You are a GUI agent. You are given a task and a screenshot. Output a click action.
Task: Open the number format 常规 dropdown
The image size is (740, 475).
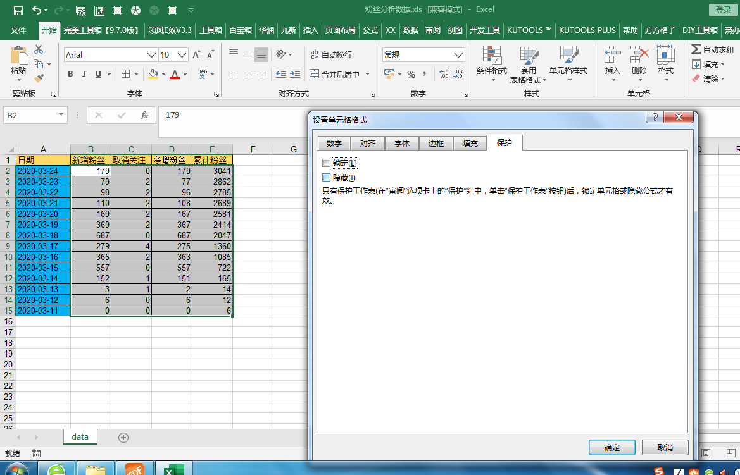point(458,55)
